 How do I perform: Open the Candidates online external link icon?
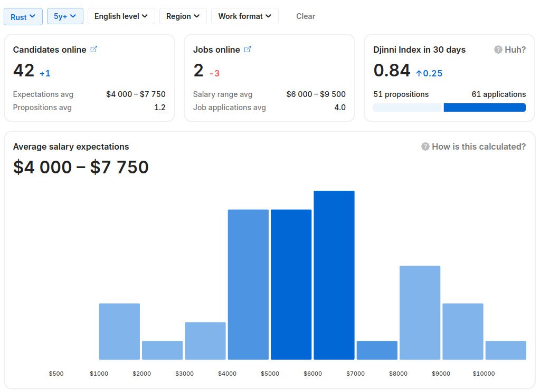(x=94, y=50)
